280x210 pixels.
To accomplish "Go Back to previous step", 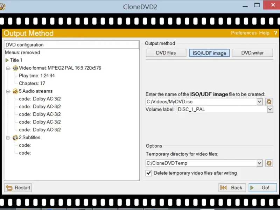I will click(232, 188).
